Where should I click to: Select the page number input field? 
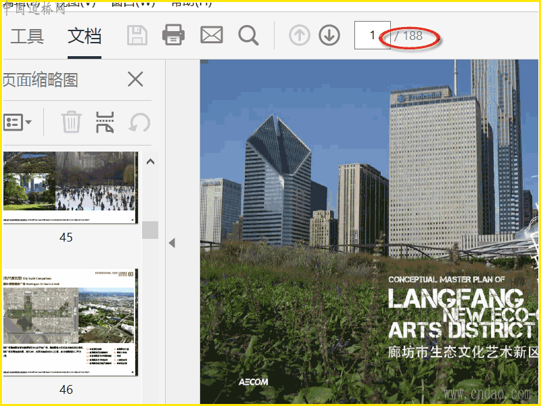373,35
